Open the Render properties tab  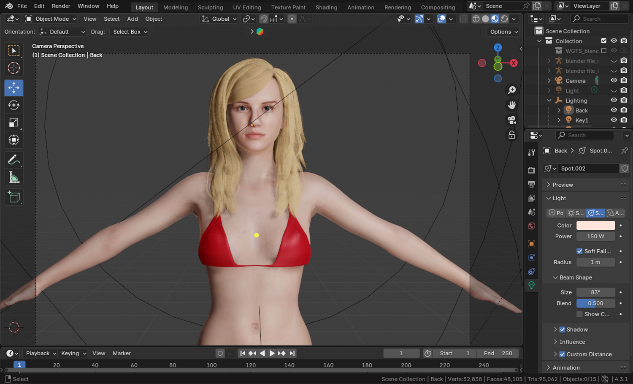[532, 170]
